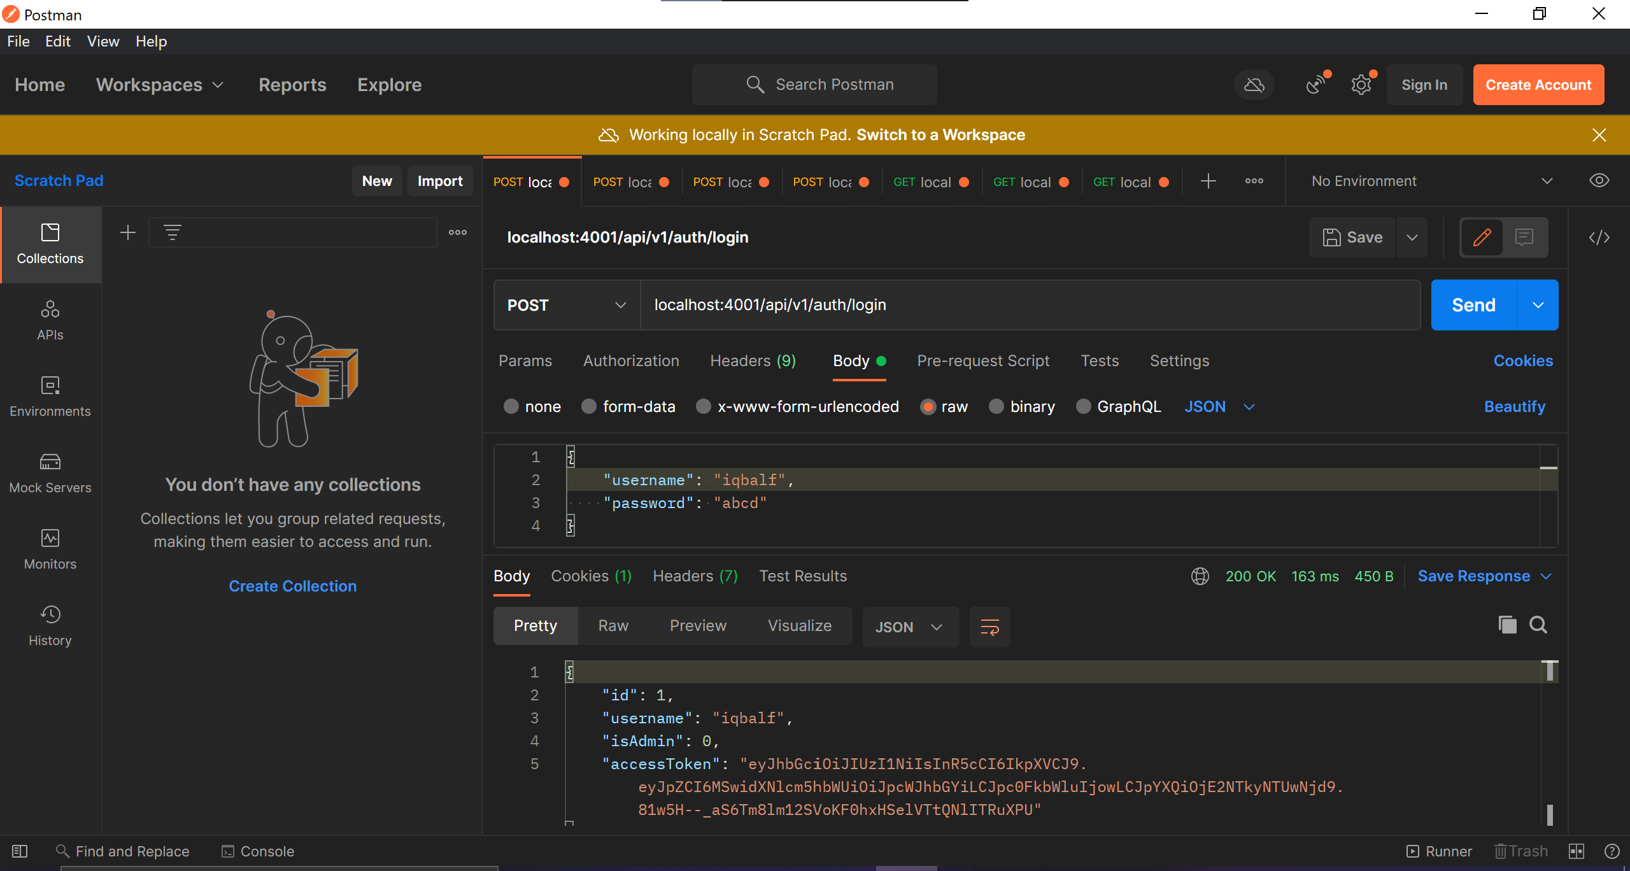Expand the Workspaces menu
Screen dimensions: 1630x871
coord(160,85)
